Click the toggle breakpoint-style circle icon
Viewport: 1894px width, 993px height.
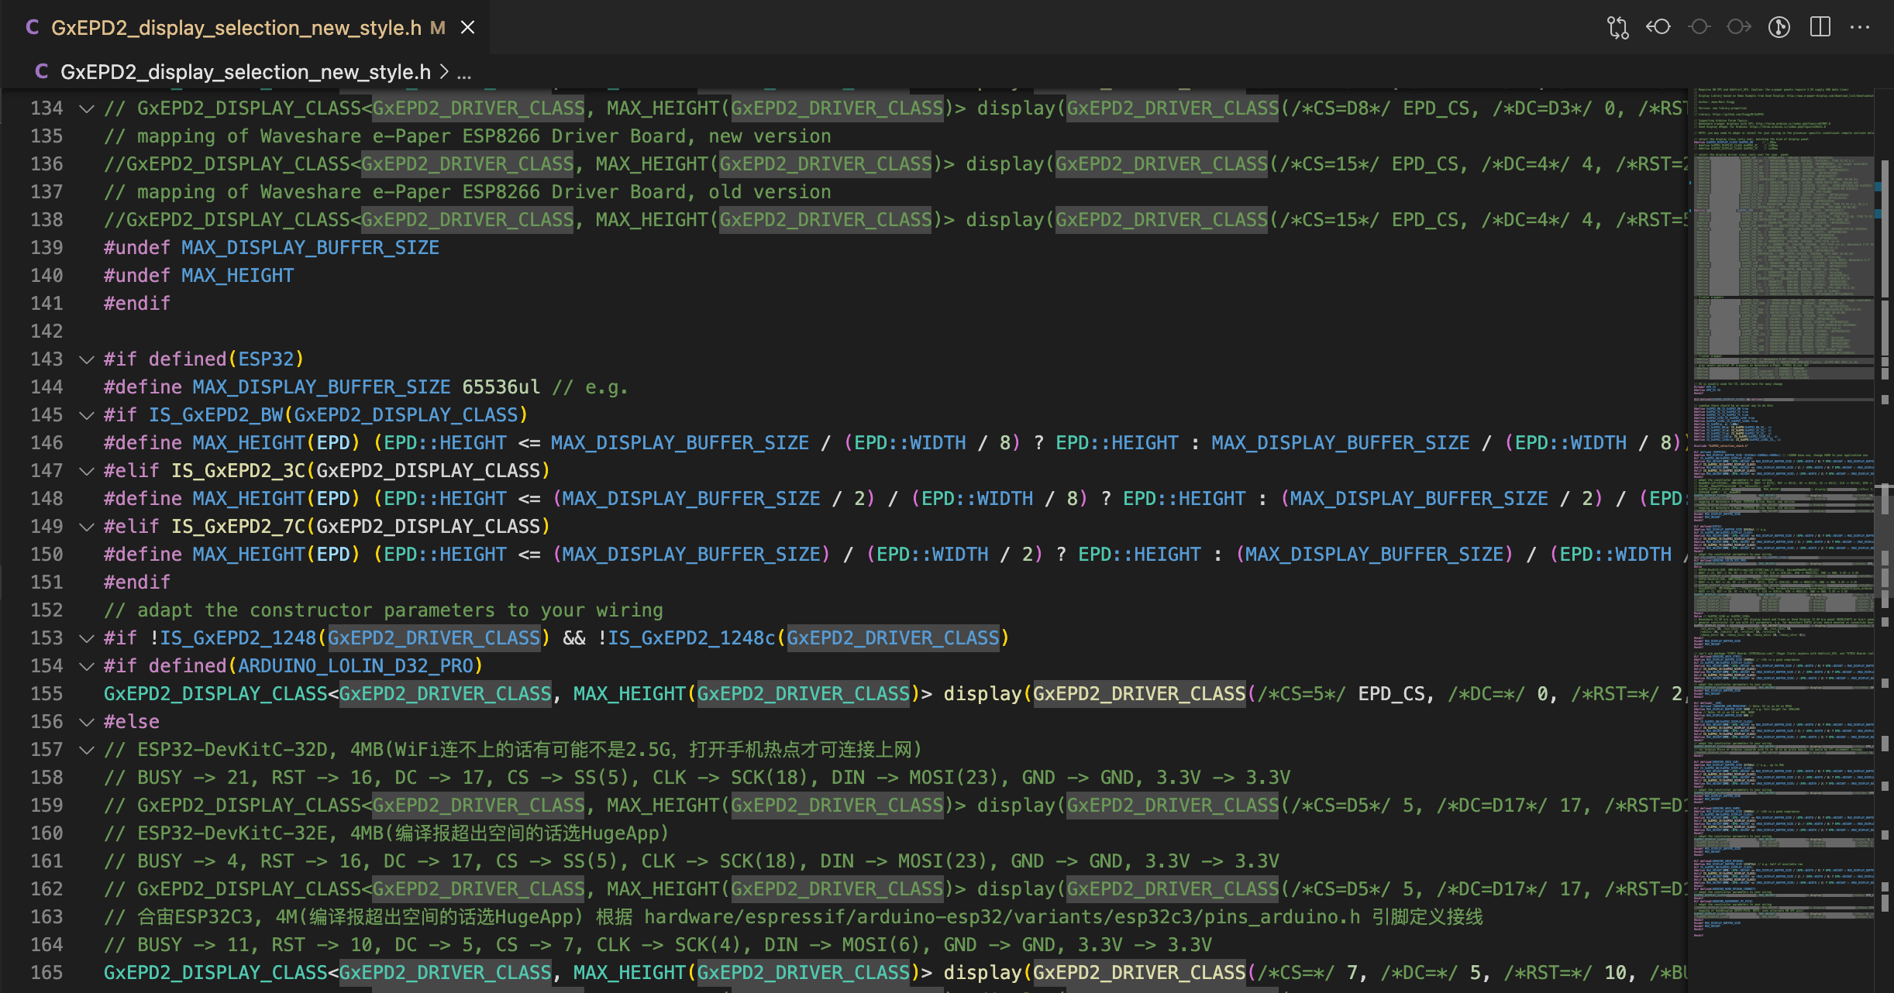click(x=1699, y=27)
